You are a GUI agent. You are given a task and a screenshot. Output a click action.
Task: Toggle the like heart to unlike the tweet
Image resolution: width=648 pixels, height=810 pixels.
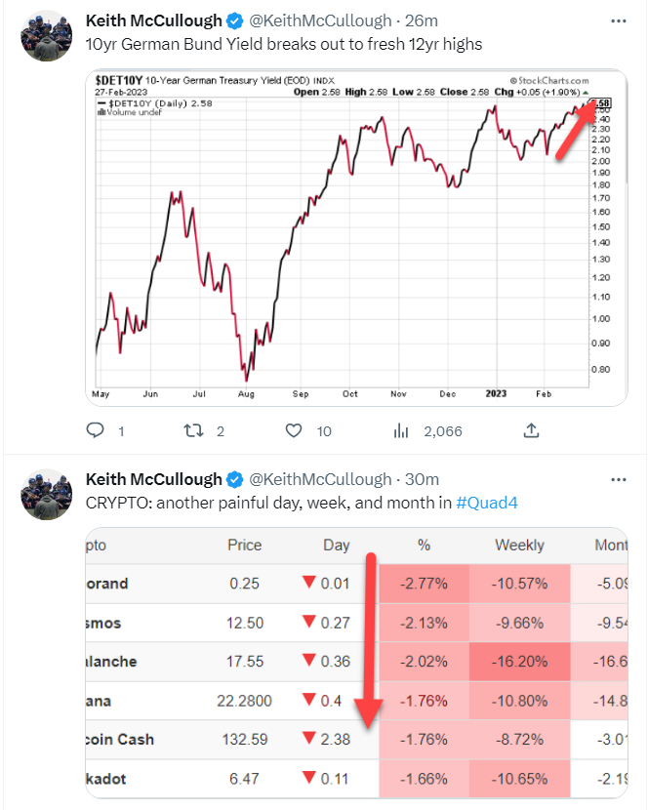coord(293,430)
